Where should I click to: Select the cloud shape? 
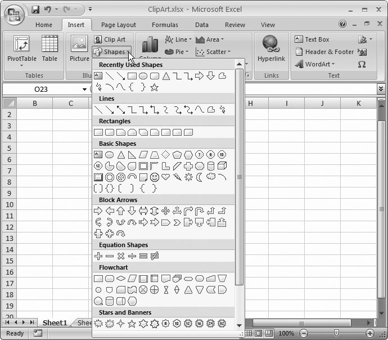point(211,177)
